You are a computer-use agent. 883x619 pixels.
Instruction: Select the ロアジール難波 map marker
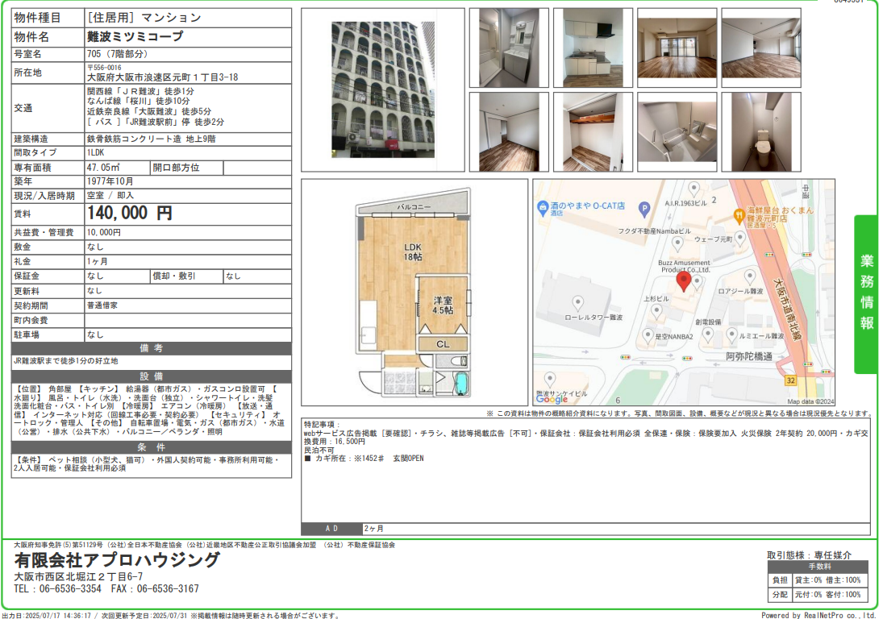pyautogui.click(x=749, y=276)
